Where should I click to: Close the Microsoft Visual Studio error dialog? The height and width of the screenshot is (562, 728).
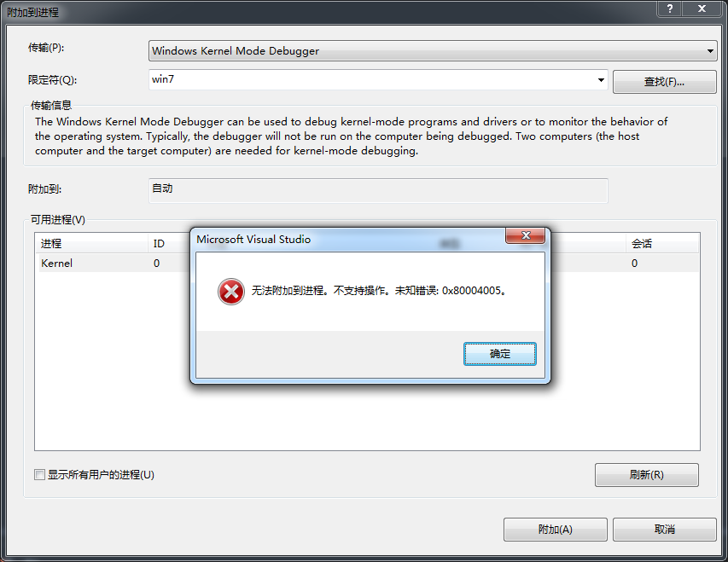click(x=525, y=235)
